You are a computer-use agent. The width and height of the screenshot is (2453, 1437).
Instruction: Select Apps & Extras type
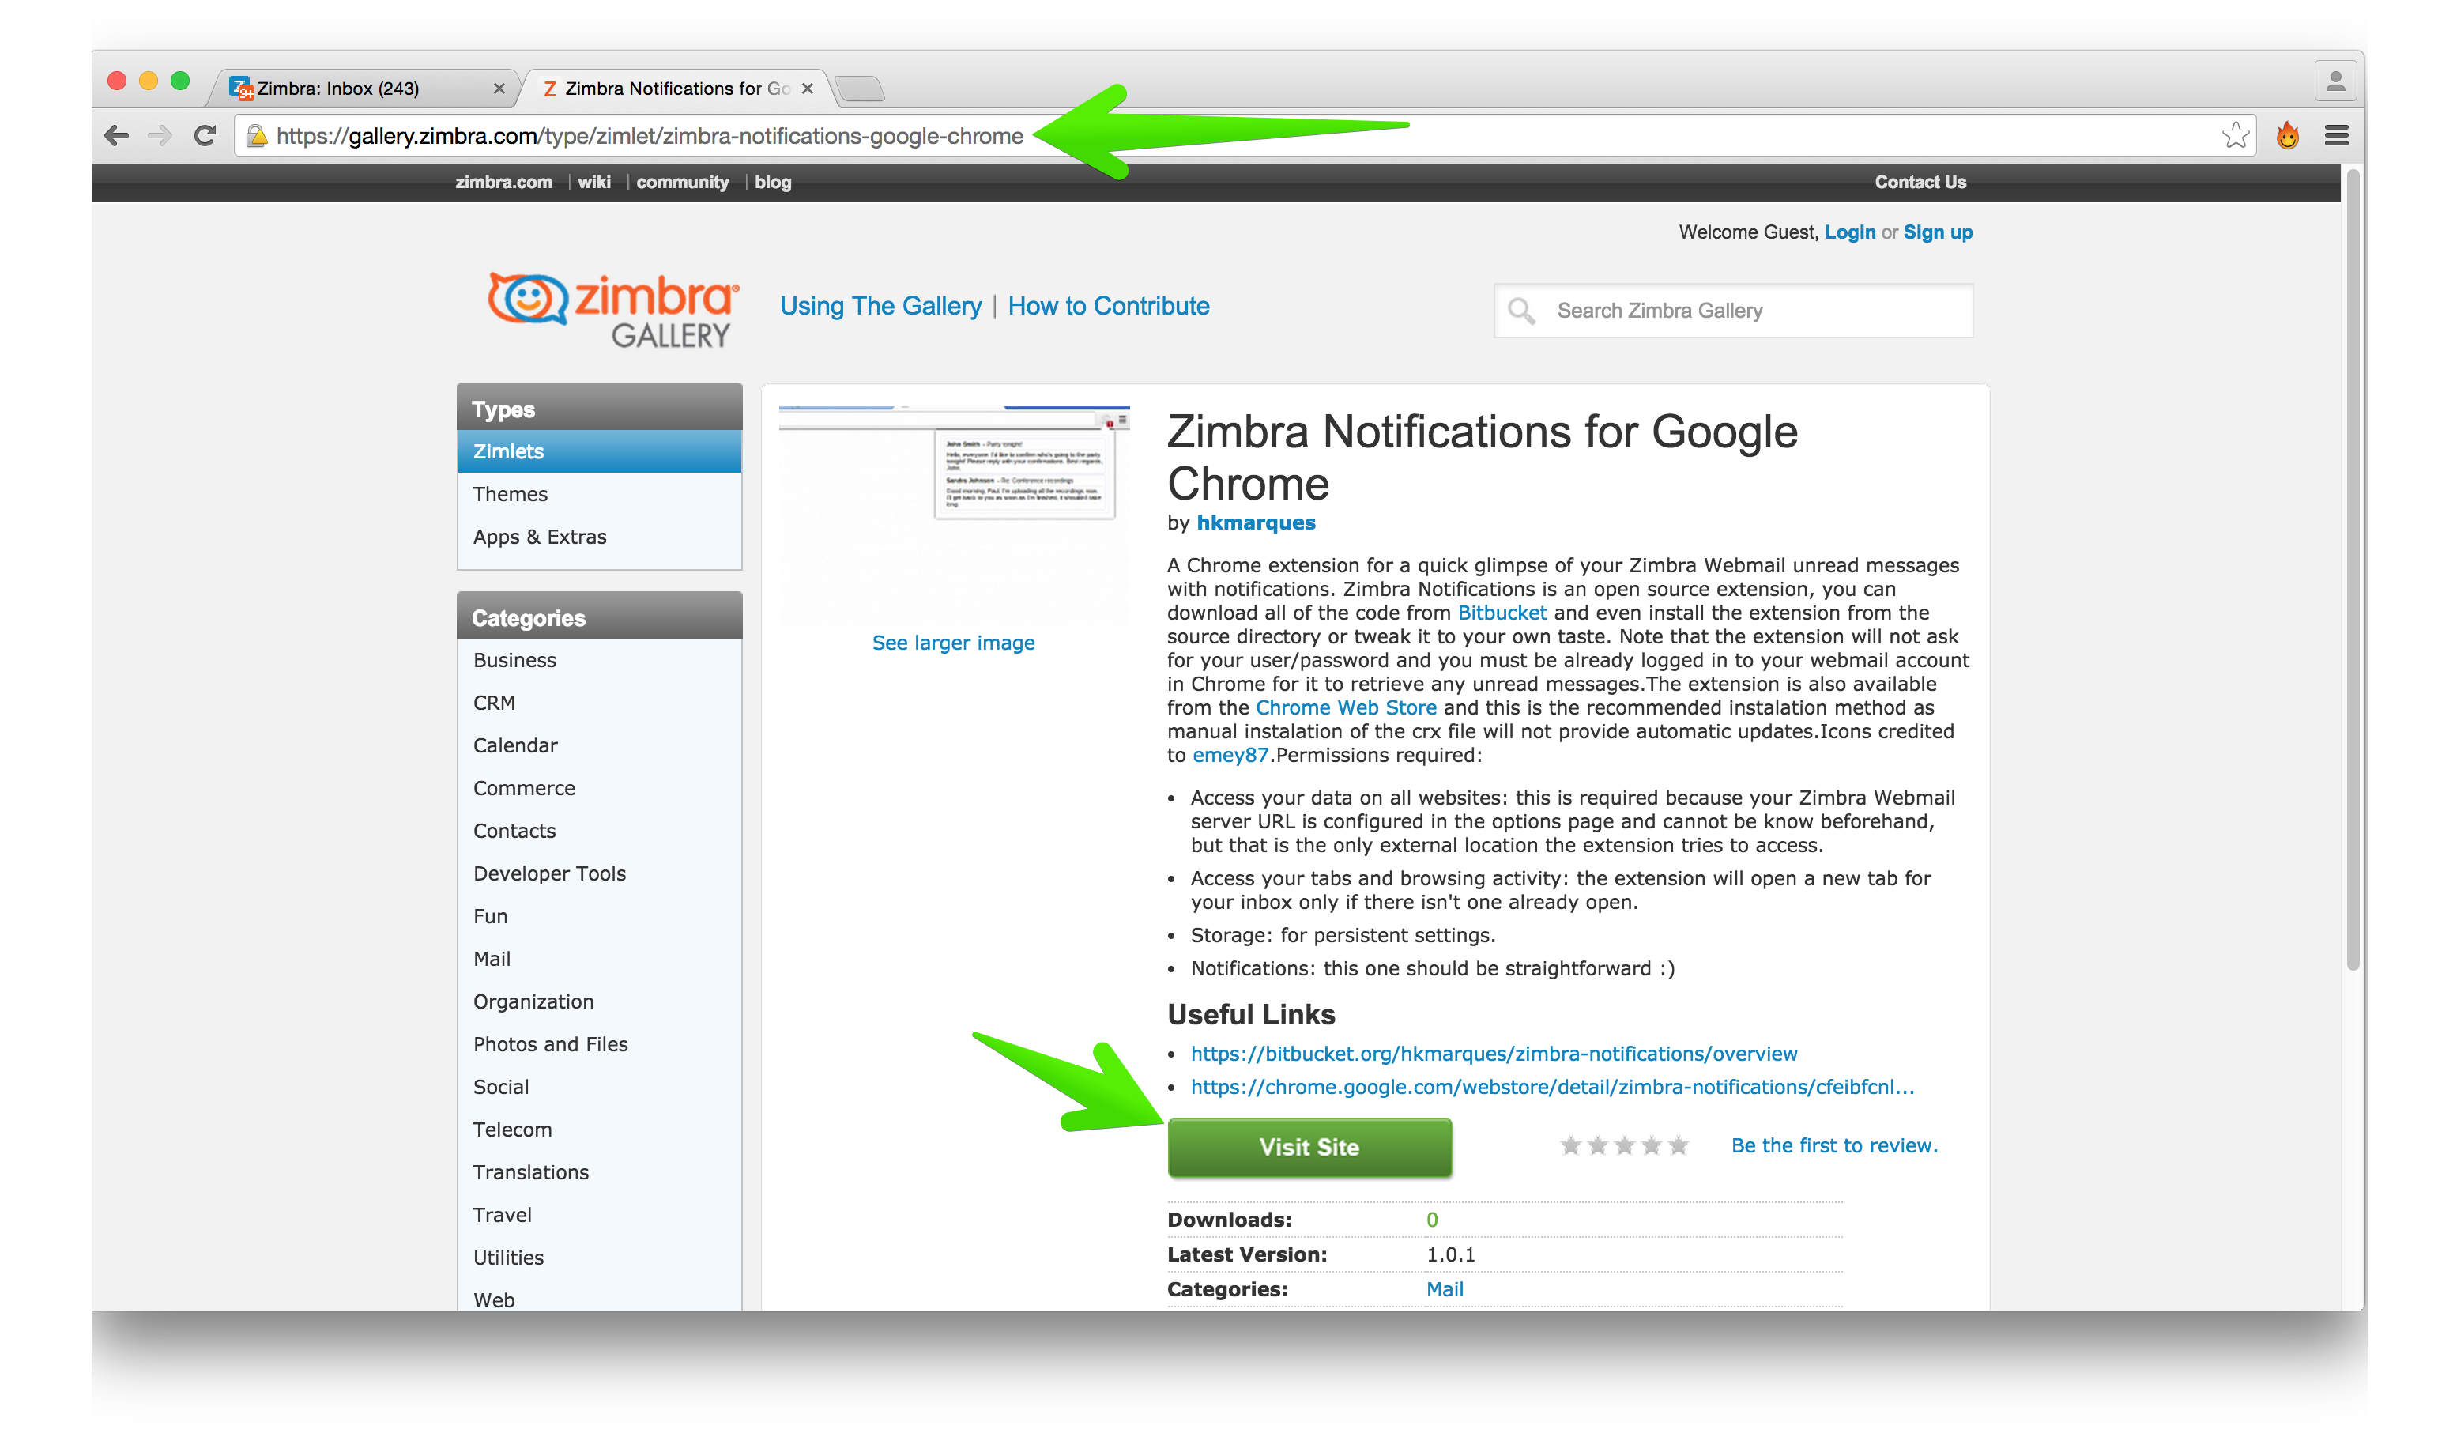(599, 537)
